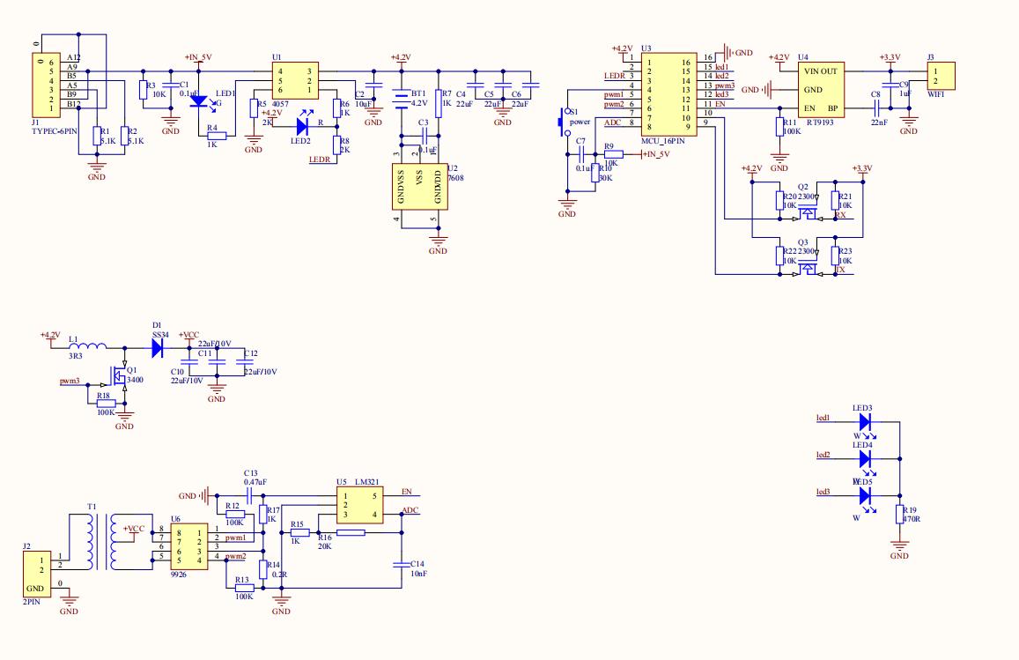This screenshot has width=1019, height=660.
Task: Click the pwm3 net label near Q1
Action: point(70,382)
